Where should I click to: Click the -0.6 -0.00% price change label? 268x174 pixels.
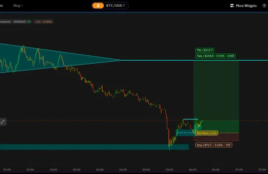pyautogui.click(x=43, y=22)
